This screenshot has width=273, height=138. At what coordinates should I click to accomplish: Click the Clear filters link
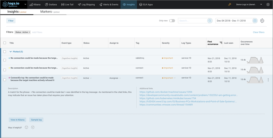pyautogui.click(x=259, y=32)
